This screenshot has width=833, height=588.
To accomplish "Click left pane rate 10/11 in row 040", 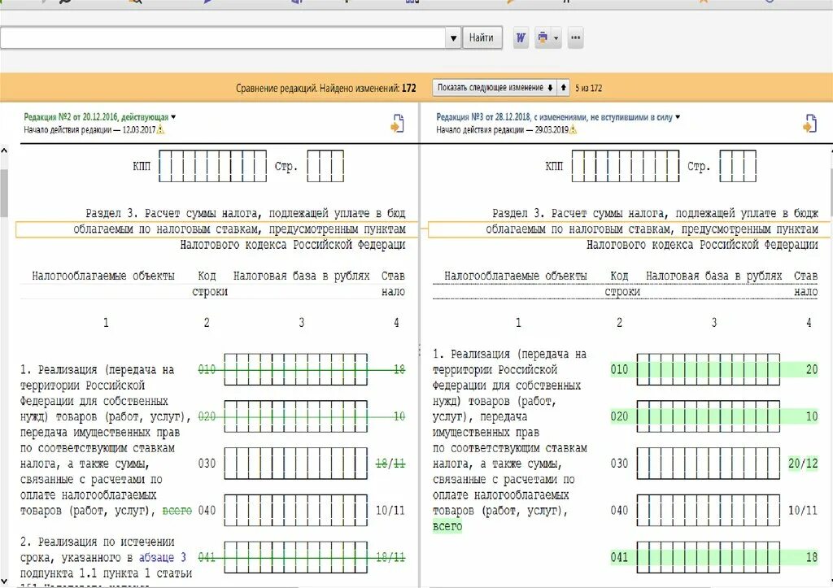I will pyautogui.click(x=390, y=511).
